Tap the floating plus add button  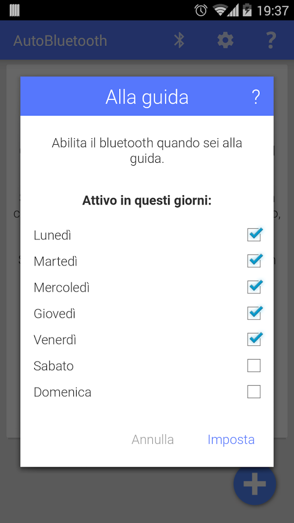coord(254,483)
